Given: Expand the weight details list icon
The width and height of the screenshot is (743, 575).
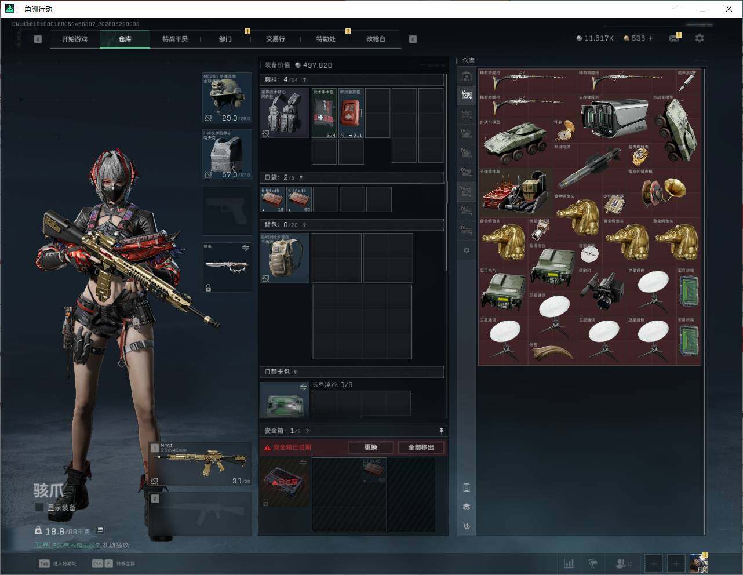Looking at the screenshot, I should pos(100,530).
